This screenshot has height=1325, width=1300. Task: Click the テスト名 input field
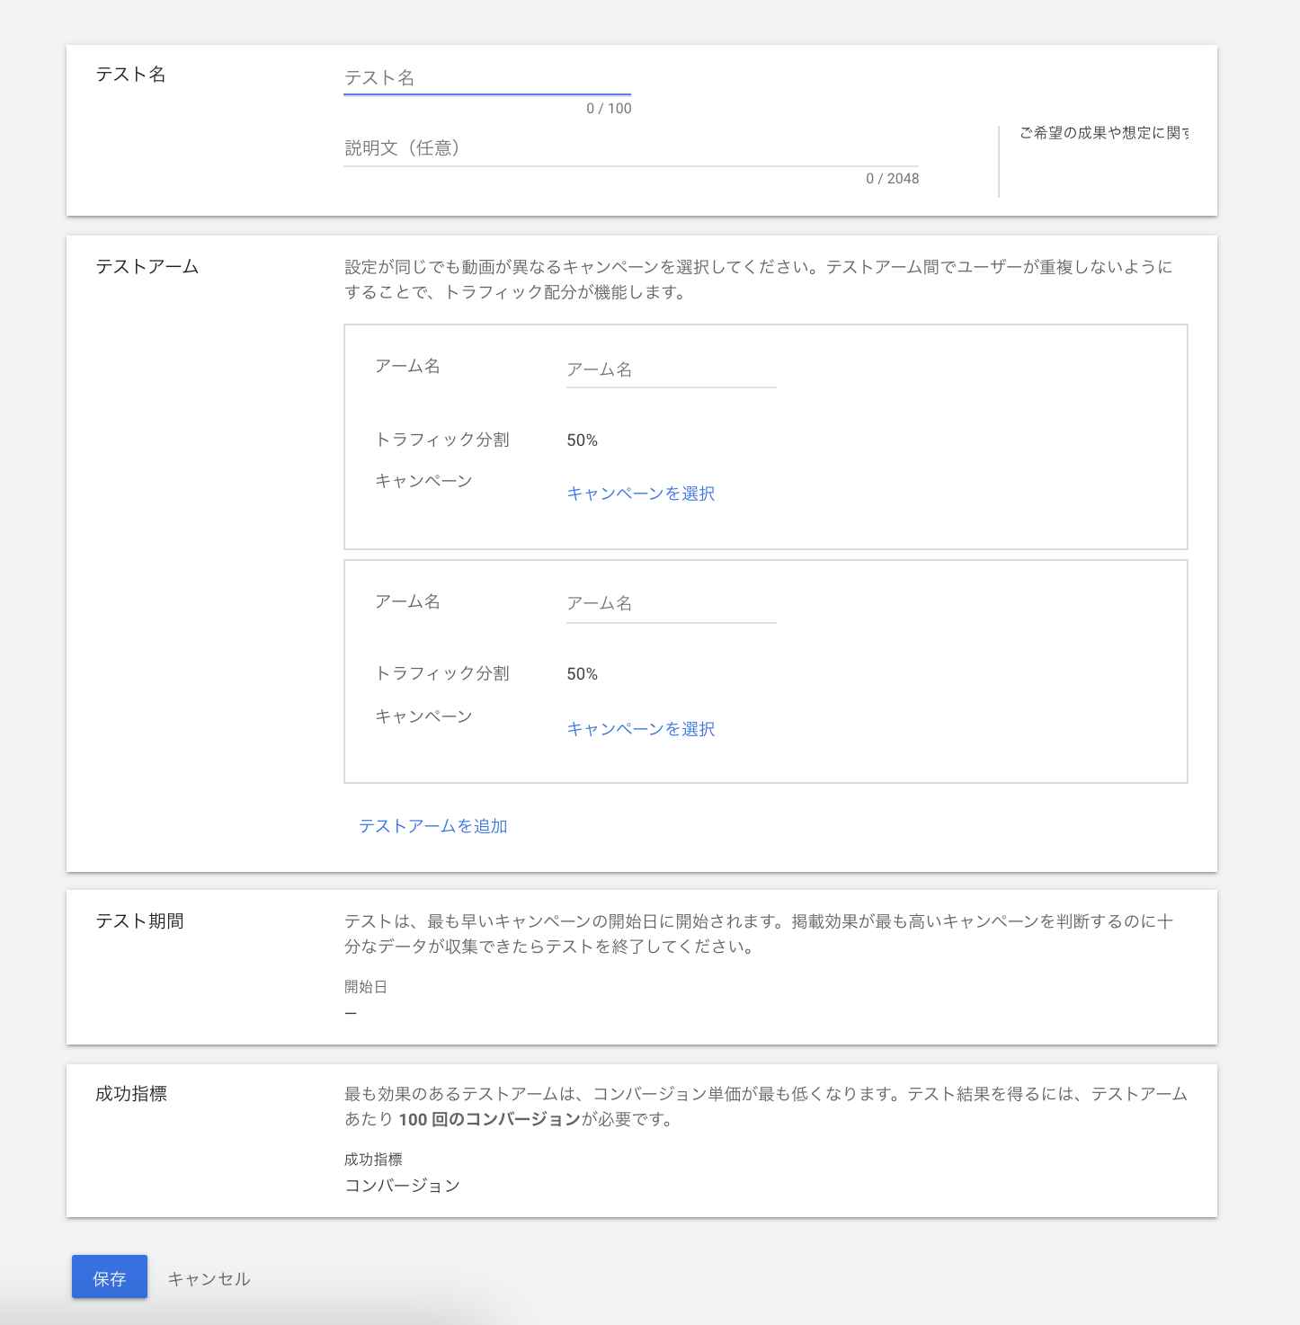[x=485, y=78]
